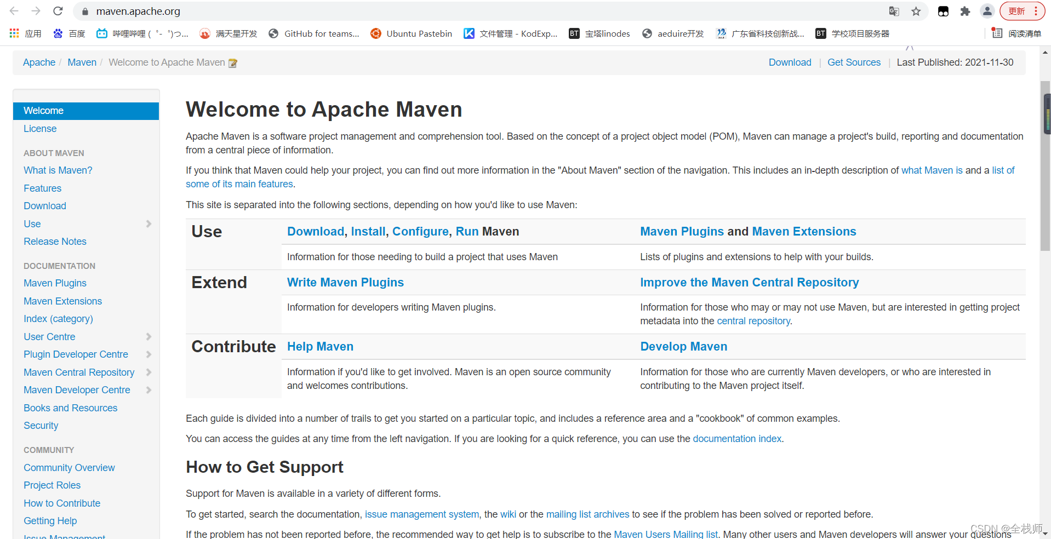Open the 满天星开发 bookmark

pos(229,33)
